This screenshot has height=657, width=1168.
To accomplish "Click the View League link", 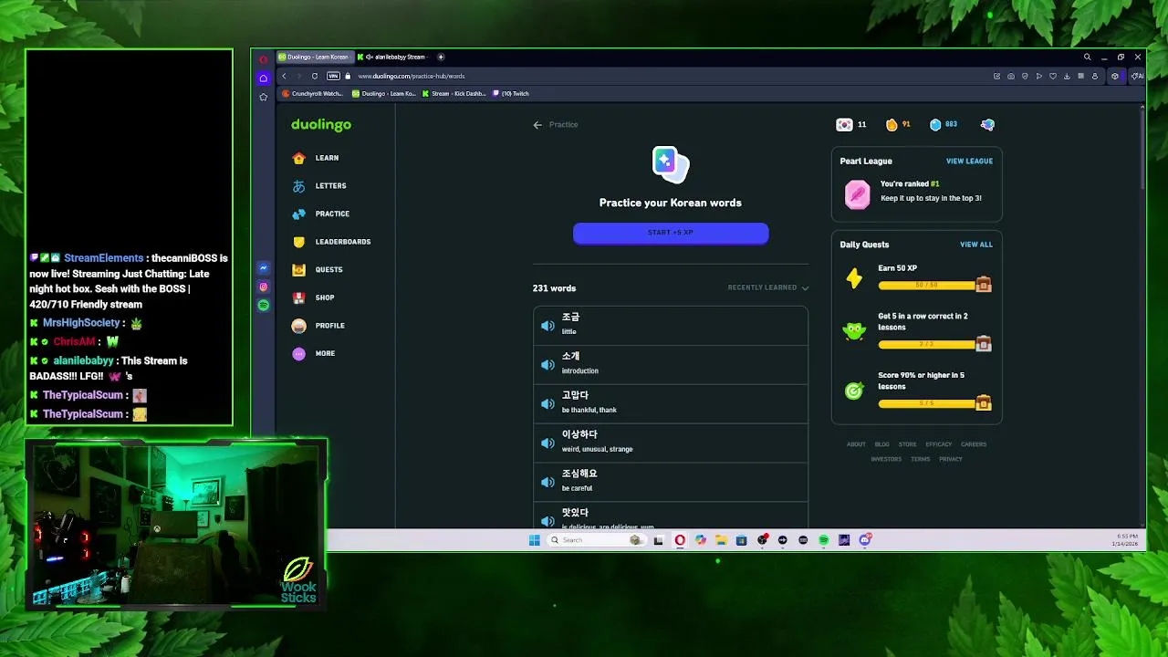I will (969, 162).
